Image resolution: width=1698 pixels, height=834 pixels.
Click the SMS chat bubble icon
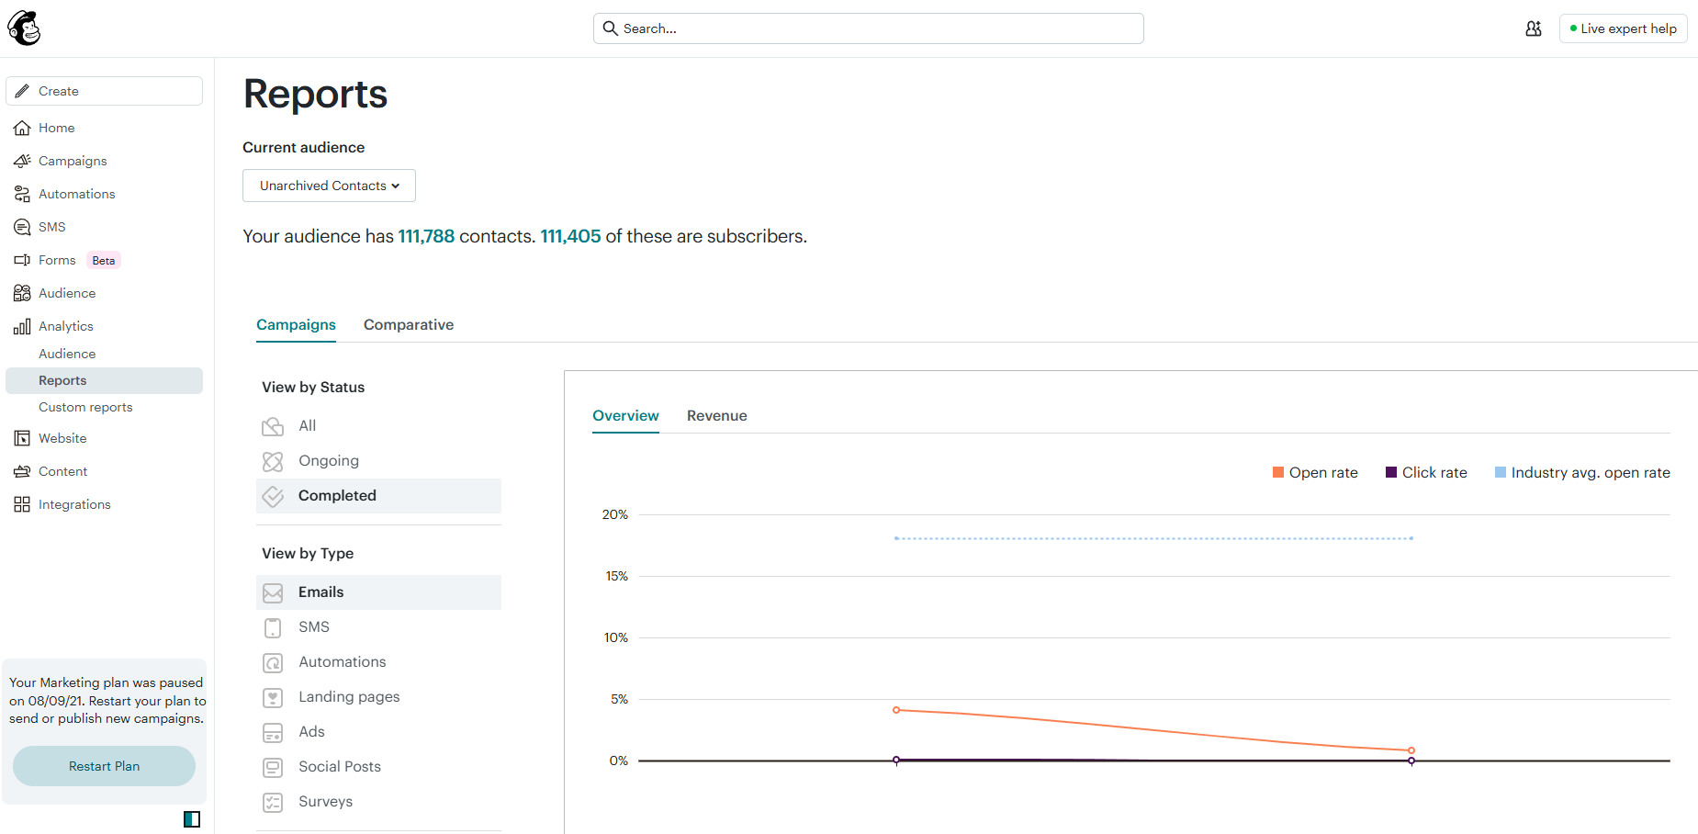coord(22,227)
